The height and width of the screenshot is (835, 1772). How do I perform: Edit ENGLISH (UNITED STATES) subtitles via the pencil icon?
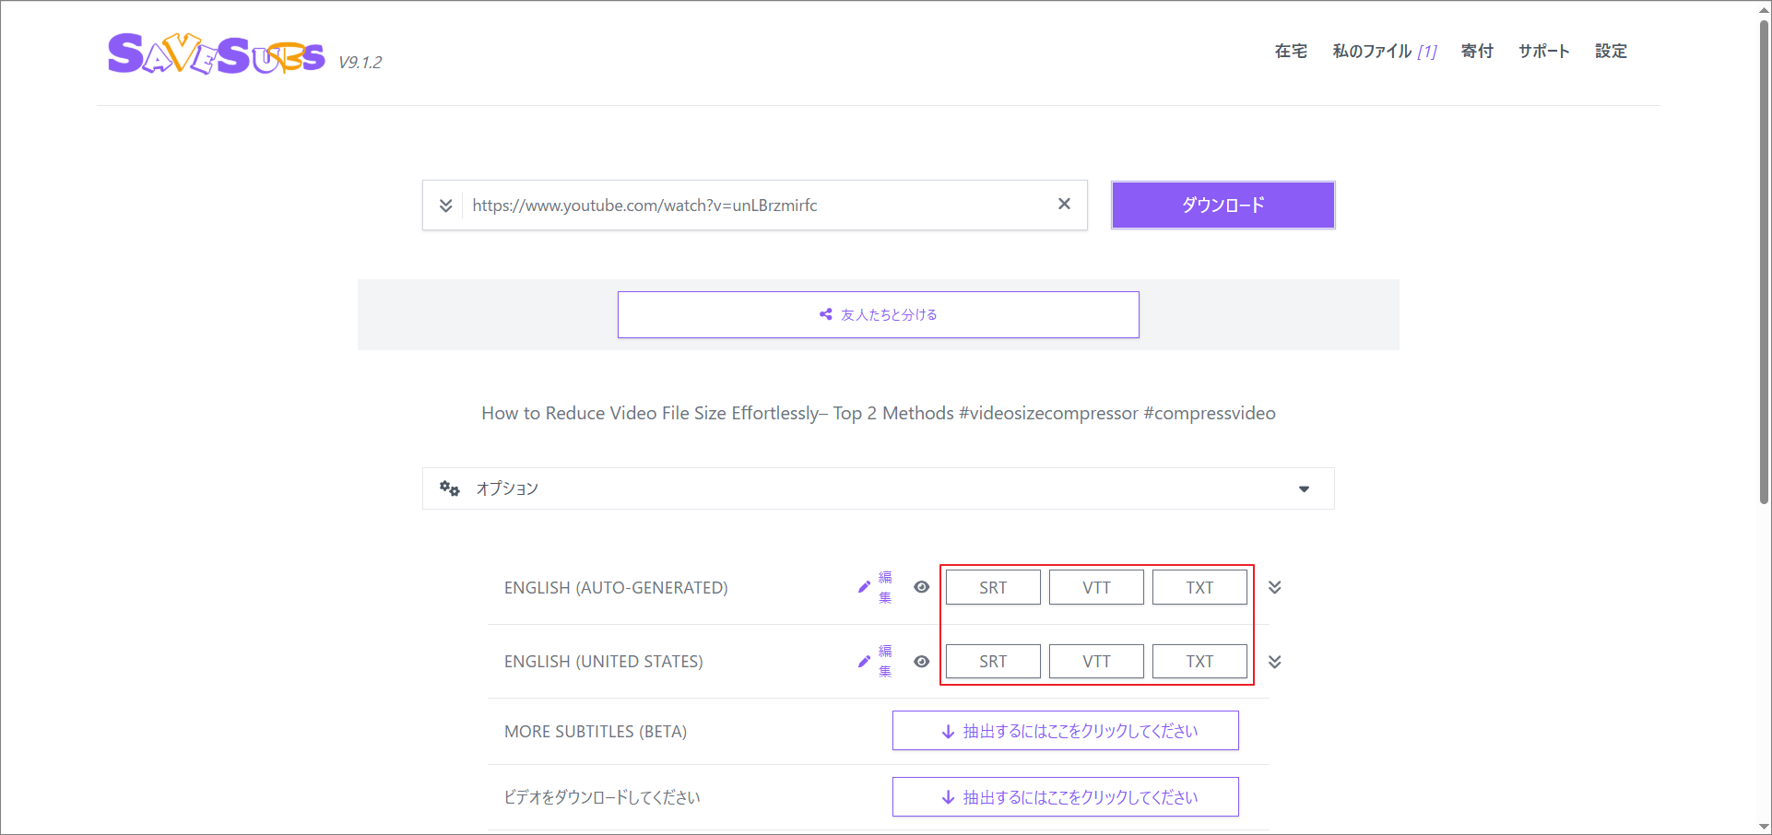[865, 661]
